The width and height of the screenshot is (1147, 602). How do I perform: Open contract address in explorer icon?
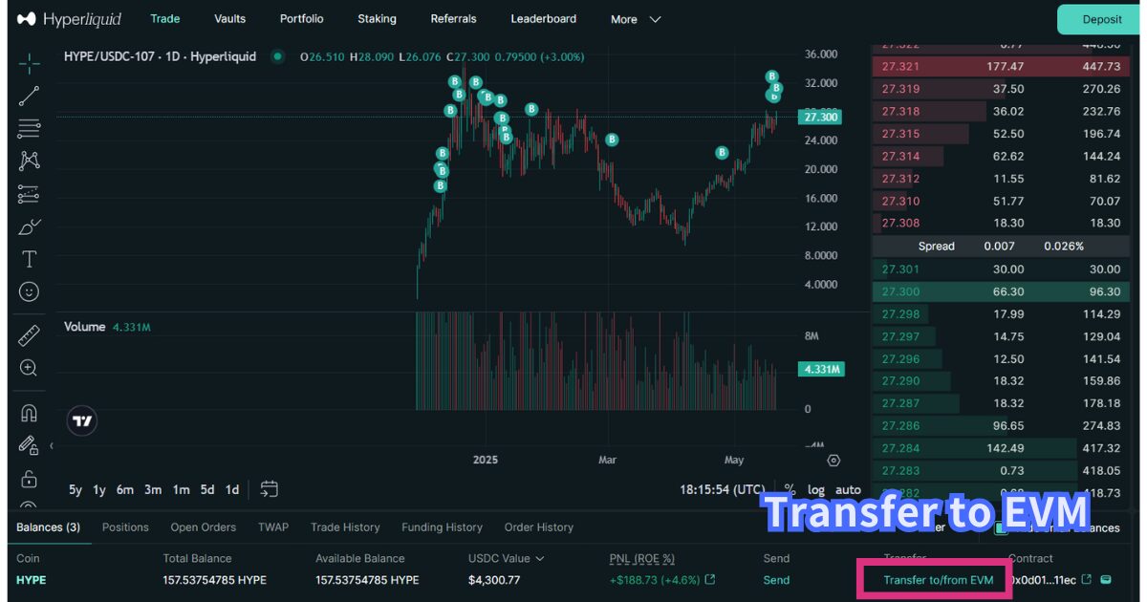click(1088, 580)
